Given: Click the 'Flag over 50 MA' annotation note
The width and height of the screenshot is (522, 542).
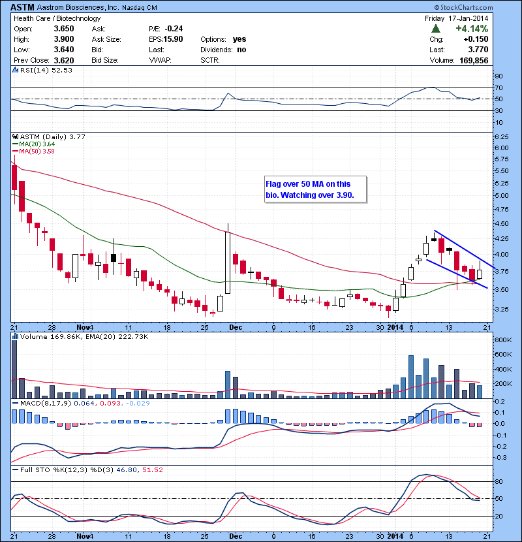Looking at the screenshot, I should tap(315, 189).
